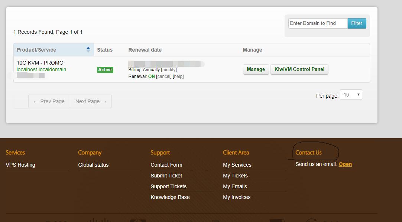
Task: Go to Prev Page
Action: [x=49, y=101]
